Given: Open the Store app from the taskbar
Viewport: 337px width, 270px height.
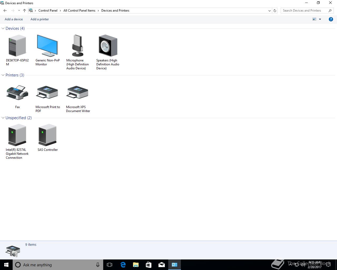Looking at the screenshot, I should [x=148, y=265].
